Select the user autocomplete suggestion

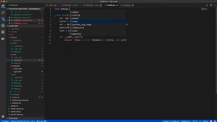click(97, 31)
